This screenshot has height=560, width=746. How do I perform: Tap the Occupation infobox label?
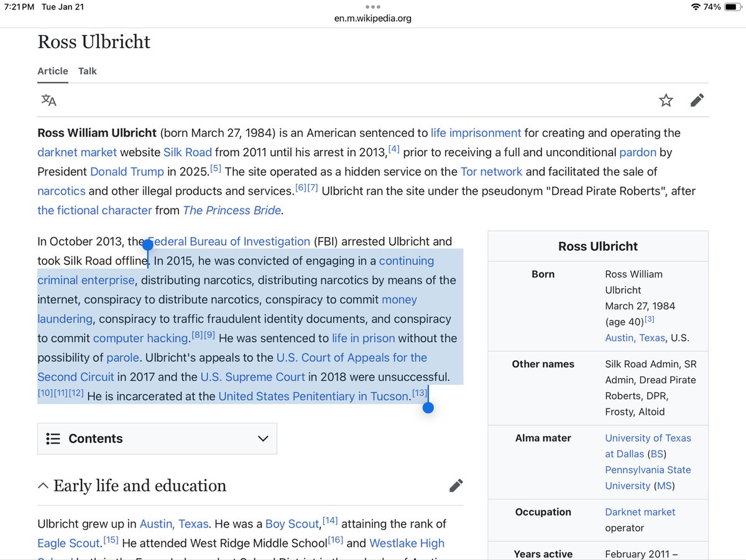click(543, 512)
